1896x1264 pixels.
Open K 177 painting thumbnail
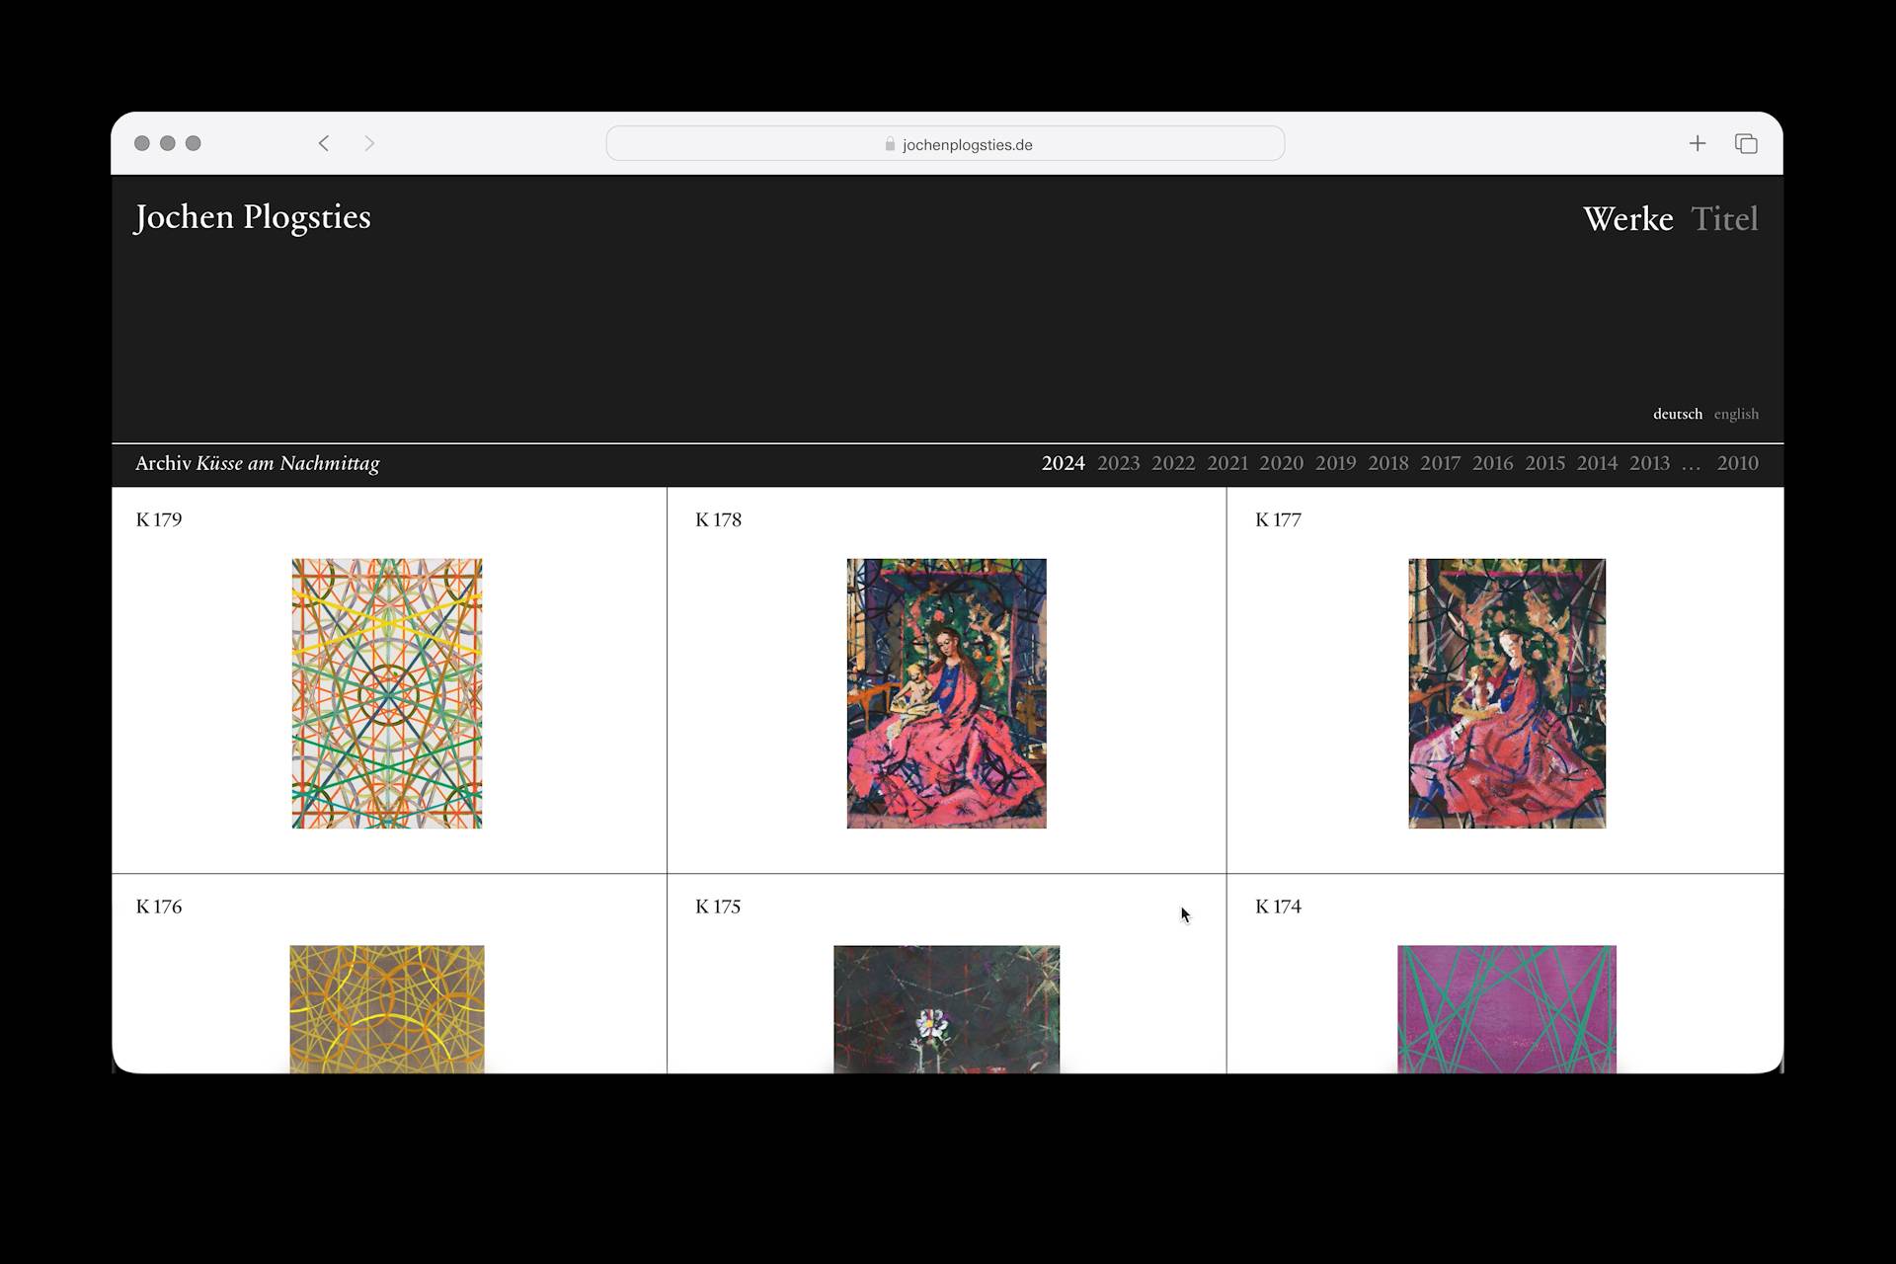pyautogui.click(x=1506, y=693)
